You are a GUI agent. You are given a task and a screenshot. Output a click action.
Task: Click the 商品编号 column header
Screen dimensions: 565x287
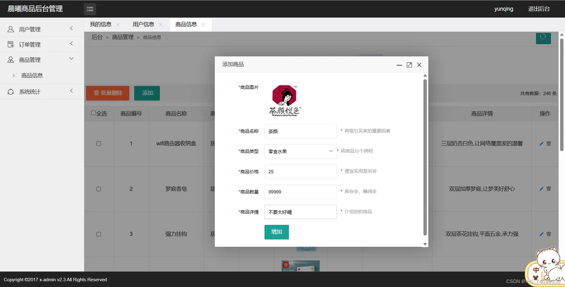pyautogui.click(x=131, y=114)
